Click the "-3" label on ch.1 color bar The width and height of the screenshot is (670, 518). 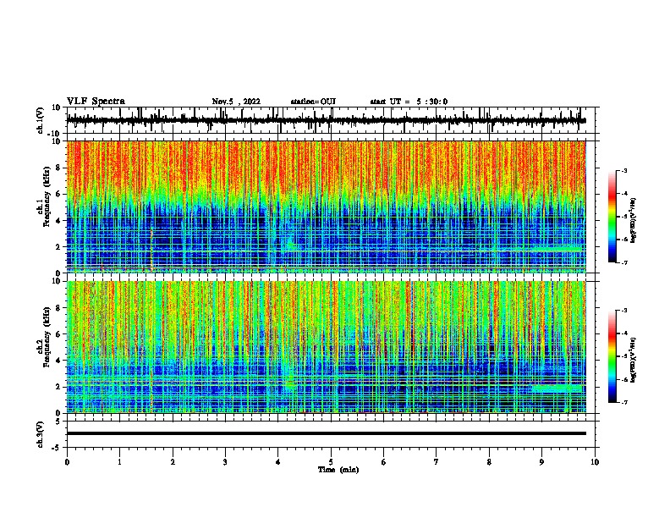(x=623, y=170)
